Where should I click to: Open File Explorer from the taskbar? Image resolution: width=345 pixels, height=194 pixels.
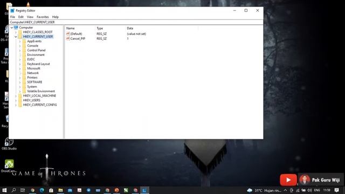pyautogui.click(x=60, y=190)
